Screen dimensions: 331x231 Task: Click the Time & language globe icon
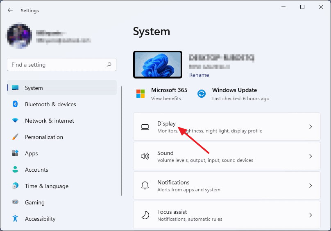tap(15, 186)
